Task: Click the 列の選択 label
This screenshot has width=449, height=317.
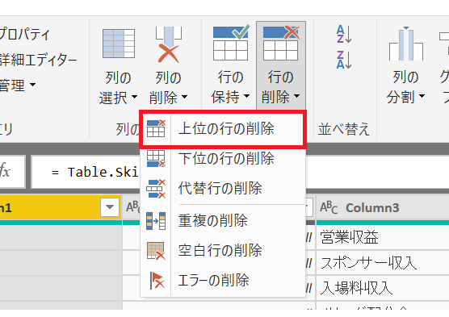Action: 118,87
